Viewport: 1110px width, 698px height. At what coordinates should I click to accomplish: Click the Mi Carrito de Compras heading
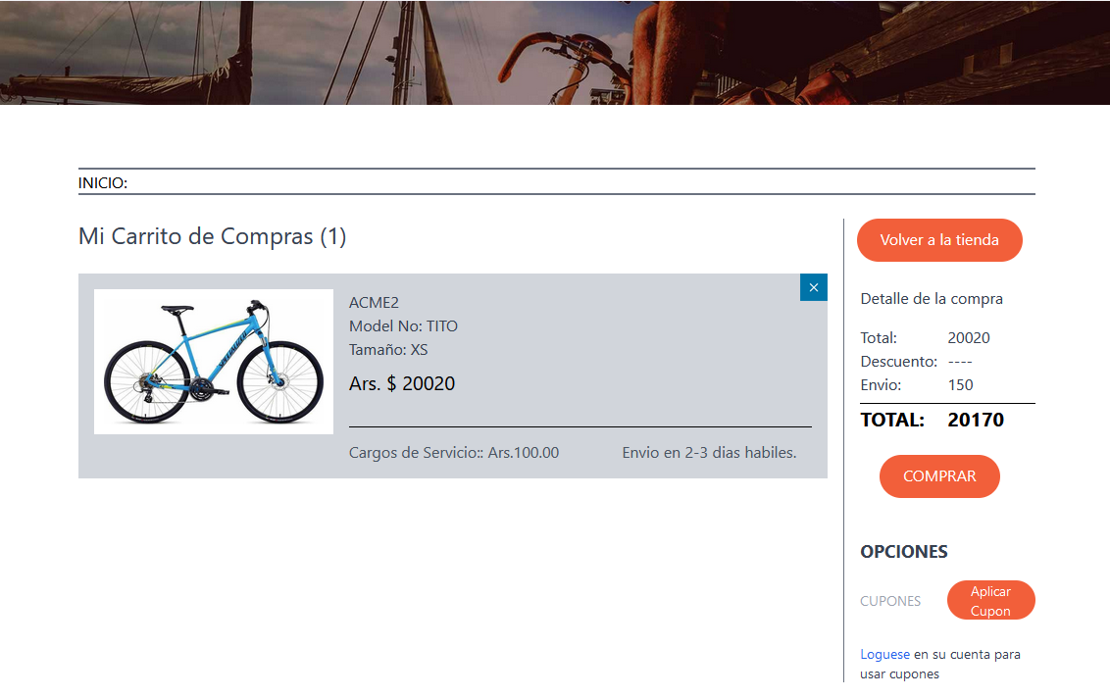(212, 236)
